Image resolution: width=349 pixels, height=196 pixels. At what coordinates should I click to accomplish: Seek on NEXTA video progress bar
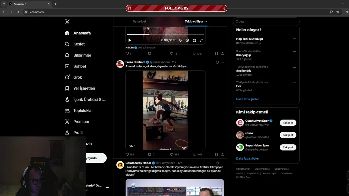coord(165,35)
